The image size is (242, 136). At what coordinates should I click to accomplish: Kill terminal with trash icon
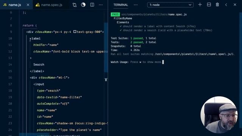click(217, 5)
